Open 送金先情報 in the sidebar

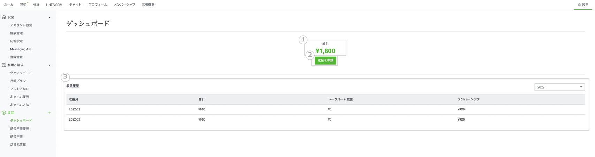[18, 144]
